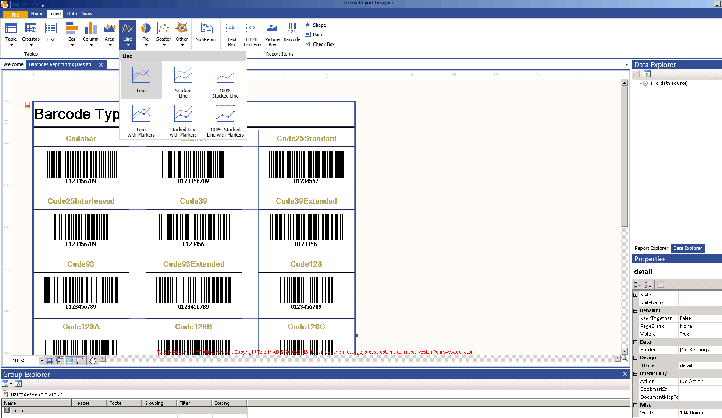Choose 100% Stacked Line with Markers
The width and height of the screenshot is (722, 418).
225,120
